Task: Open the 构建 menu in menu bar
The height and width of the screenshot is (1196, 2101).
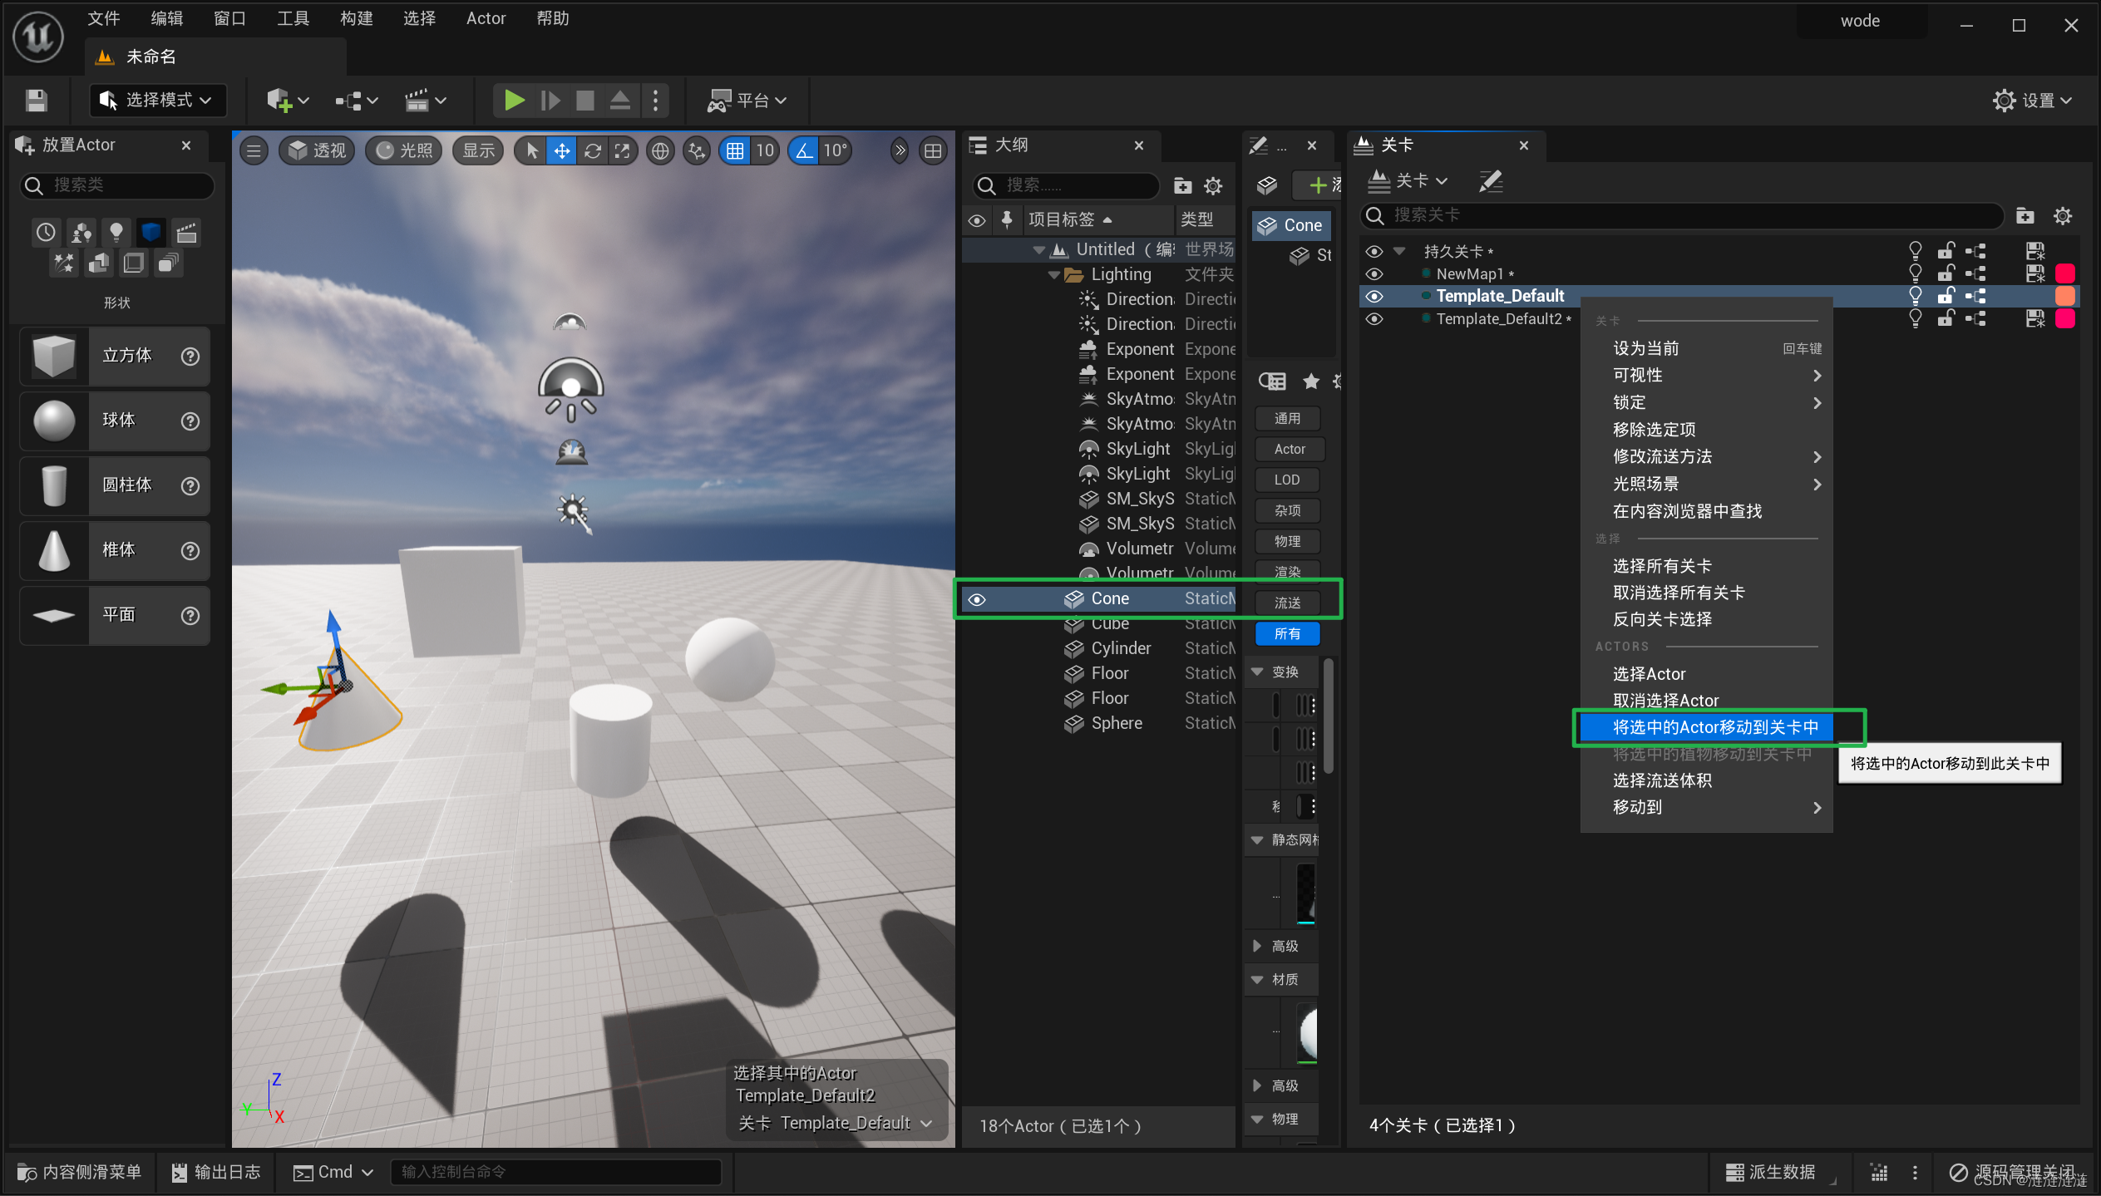Action: [356, 18]
